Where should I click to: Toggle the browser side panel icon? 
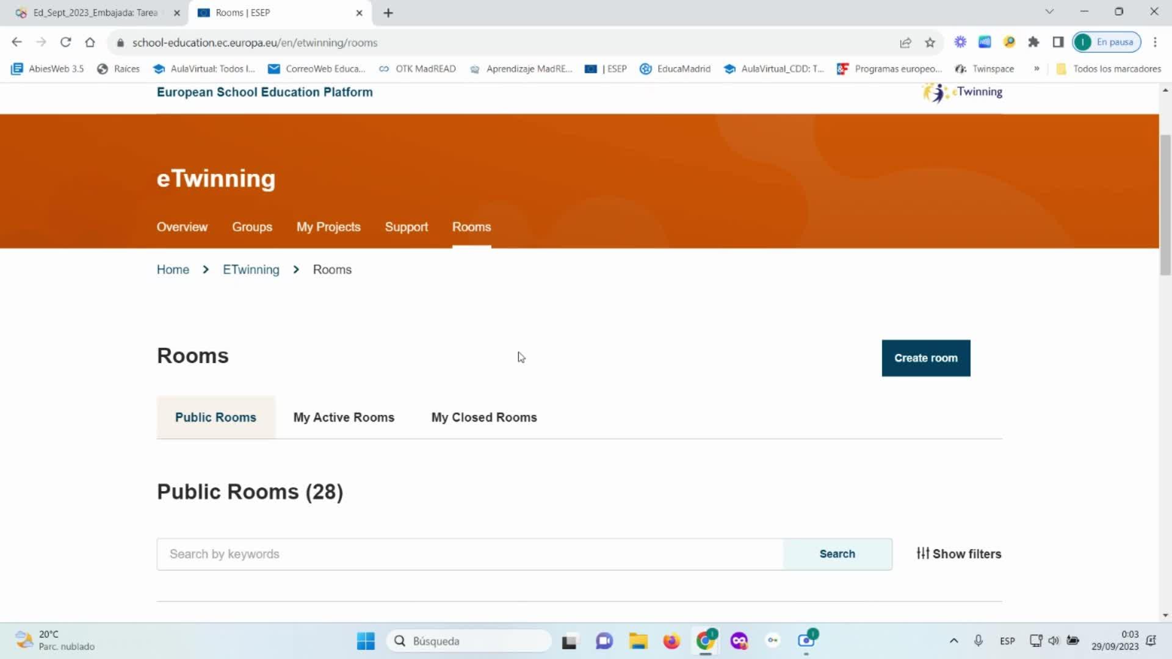tap(1058, 42)
